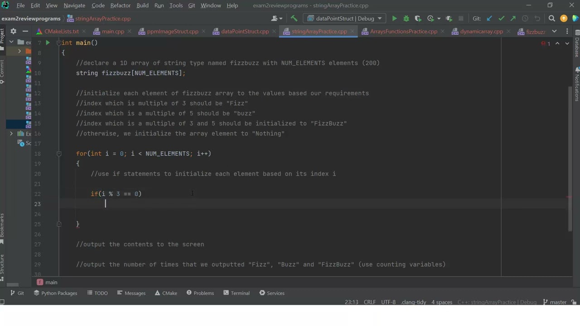Click UTF-8 encoding in status bar

(x=388, y=302)
